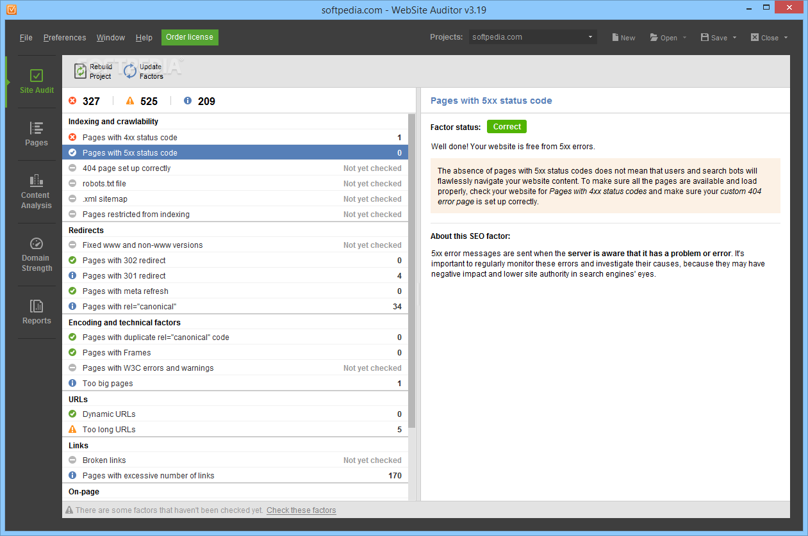The height and width of the screenshot is (536, 808).
Task: Click the Update Factors icon
Action: (130, 71)
